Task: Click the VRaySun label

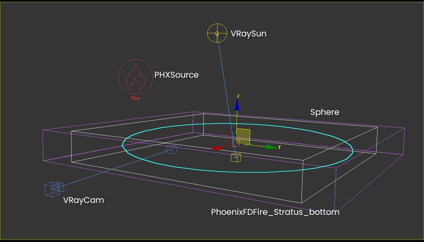Action: point(248,34)
